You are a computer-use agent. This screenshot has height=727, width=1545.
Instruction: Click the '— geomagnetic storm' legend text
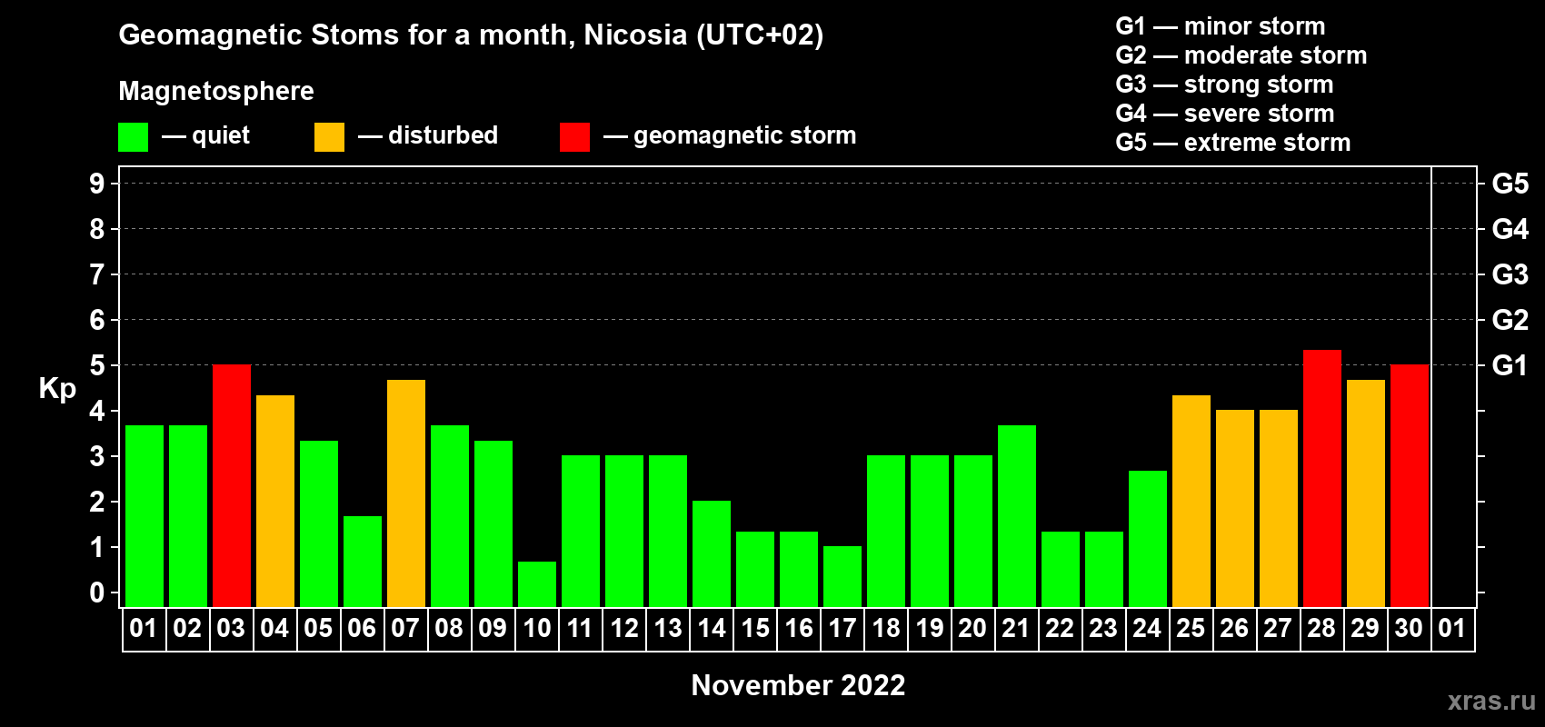coord(730,135)
